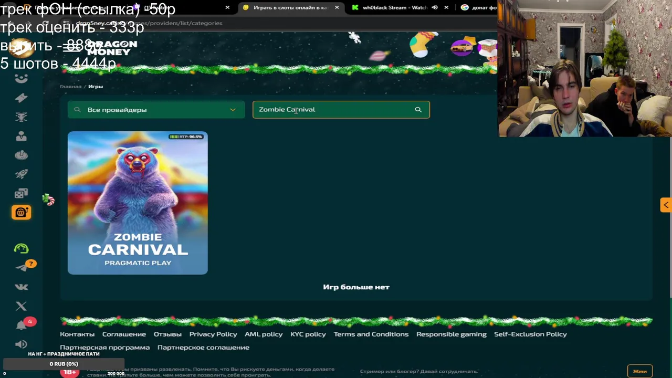
Task: Toggle site sound with the speaker icon
Action: click(x=21, y=344)
